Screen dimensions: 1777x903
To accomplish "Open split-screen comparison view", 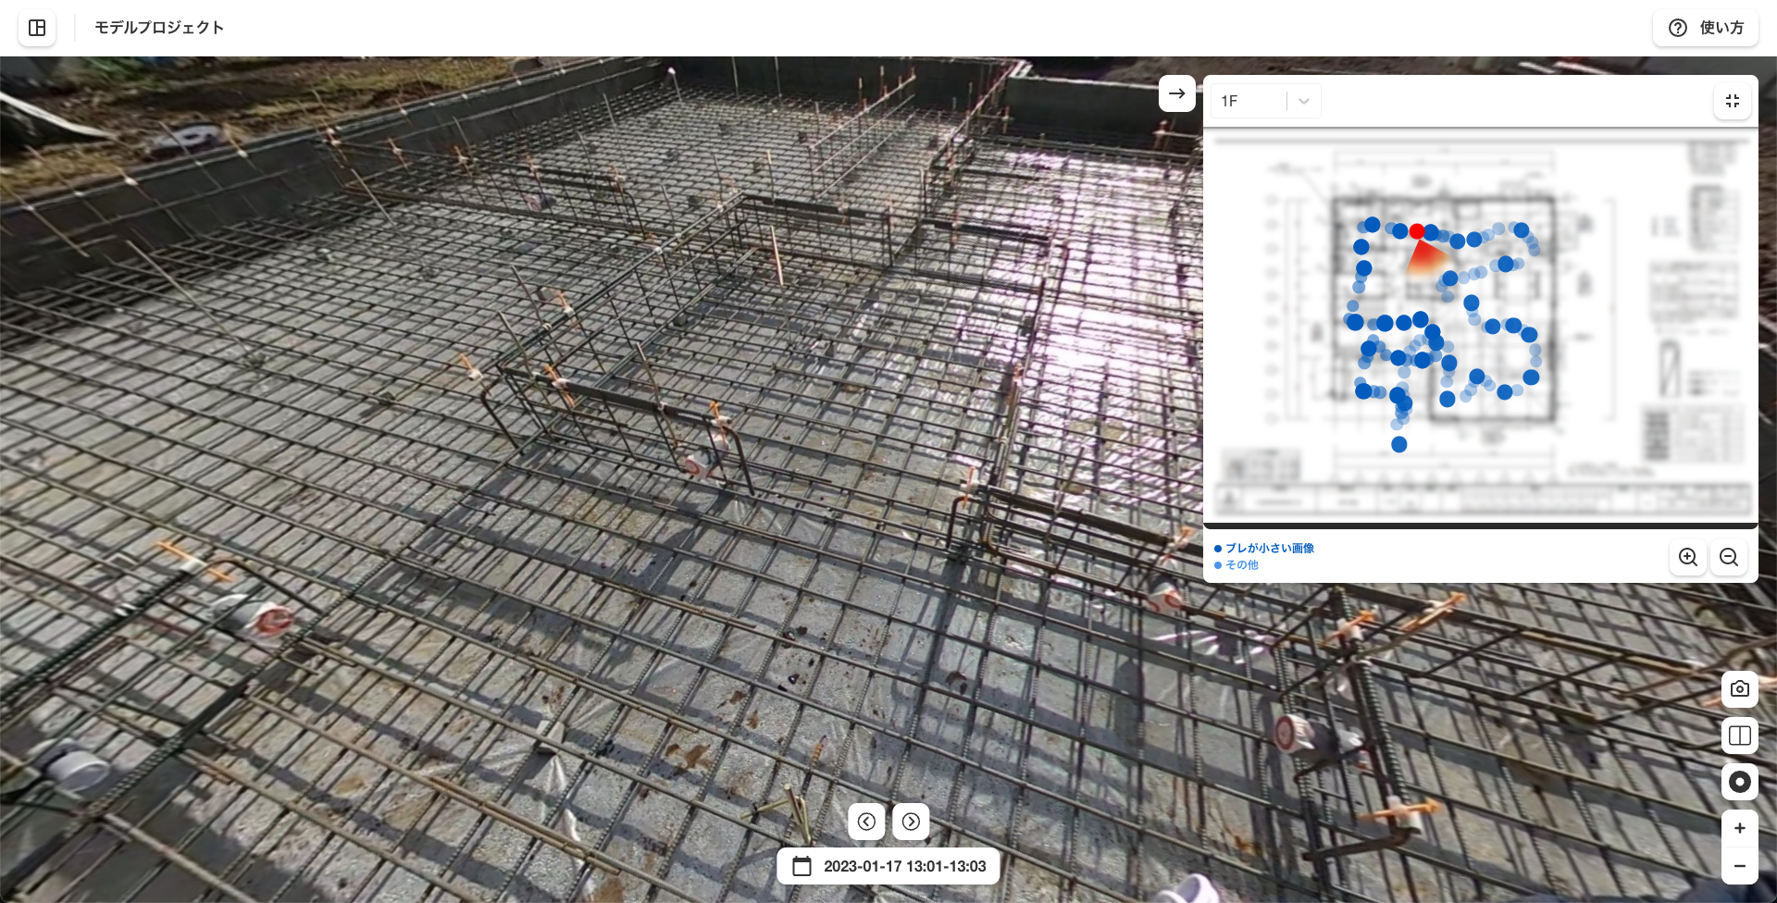I will point(1740,736).
